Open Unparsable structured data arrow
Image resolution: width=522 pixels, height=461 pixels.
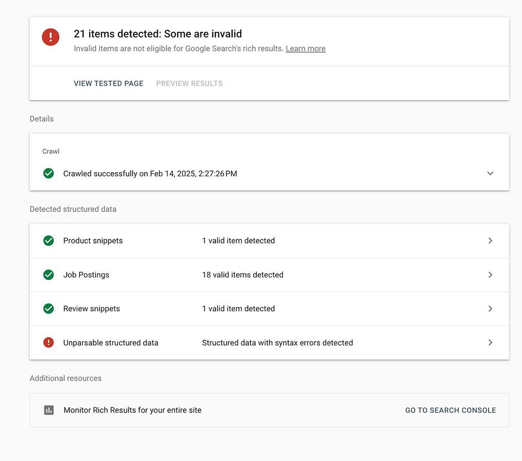(490, 343)
